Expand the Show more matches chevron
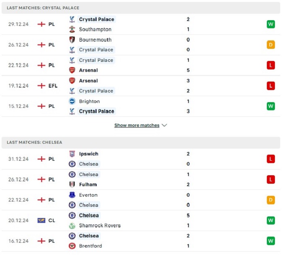The height and width of the screenshot is (256, 283). (164, 125)
